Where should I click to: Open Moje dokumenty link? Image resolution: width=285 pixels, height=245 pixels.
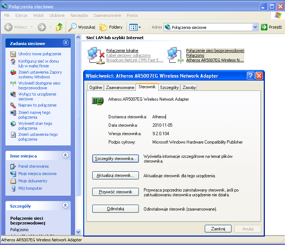[x=33, y=181]
